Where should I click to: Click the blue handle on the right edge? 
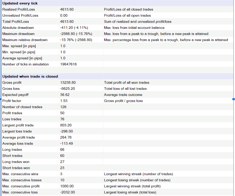[x=233, y=99]
